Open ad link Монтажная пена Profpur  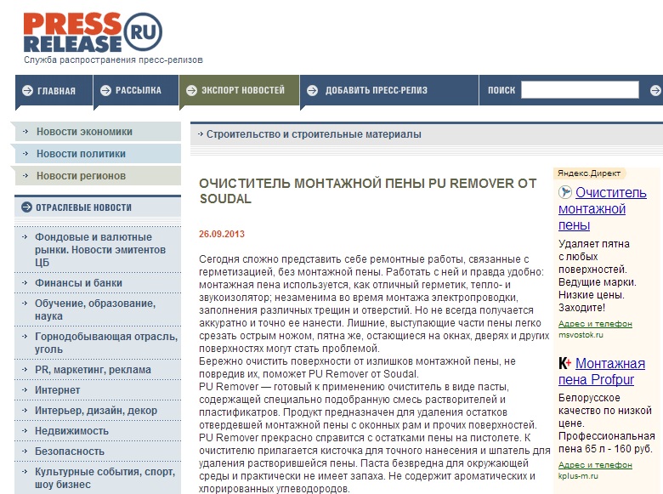[602, 372]
